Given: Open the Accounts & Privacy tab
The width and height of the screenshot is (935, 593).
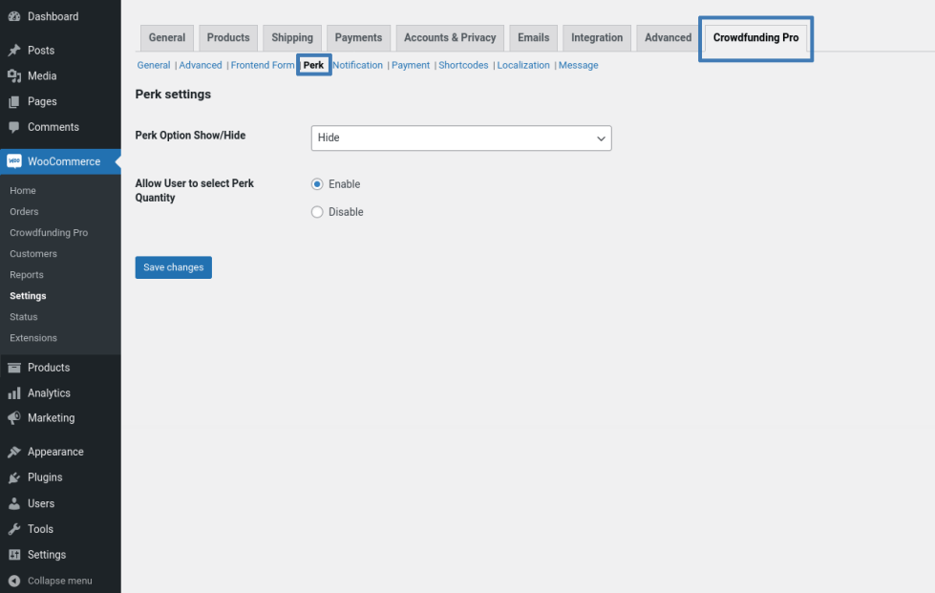Looking at the screenshot, I should click(450, 38).
